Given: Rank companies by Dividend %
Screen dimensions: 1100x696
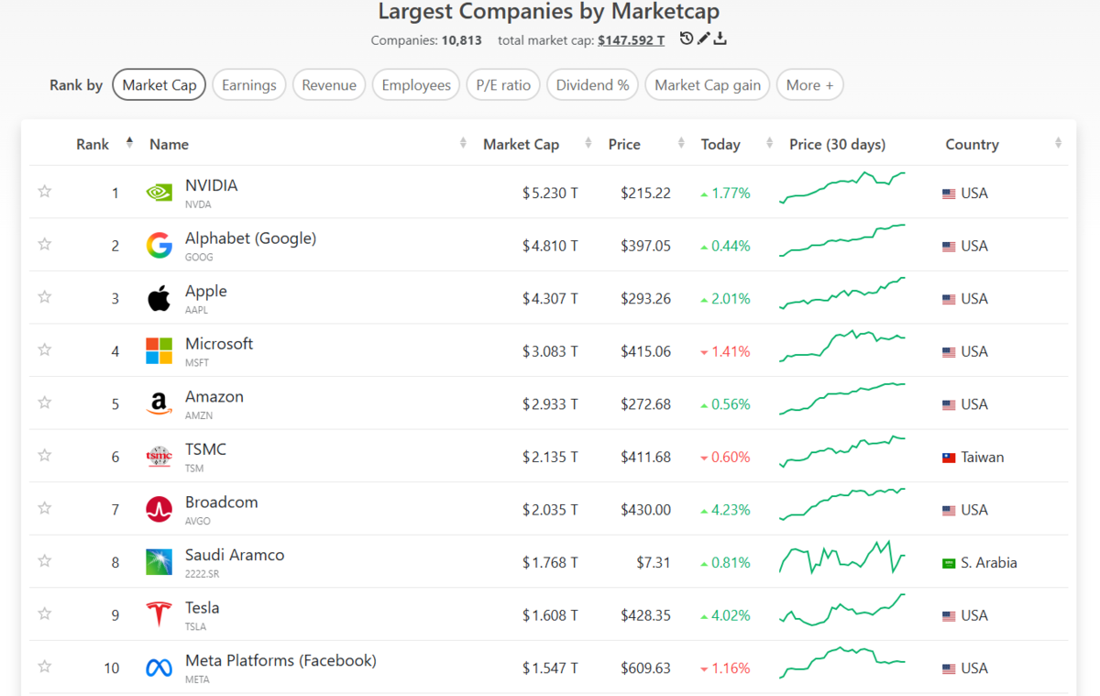Looking at the screenshot, I should tap(593, 85).
